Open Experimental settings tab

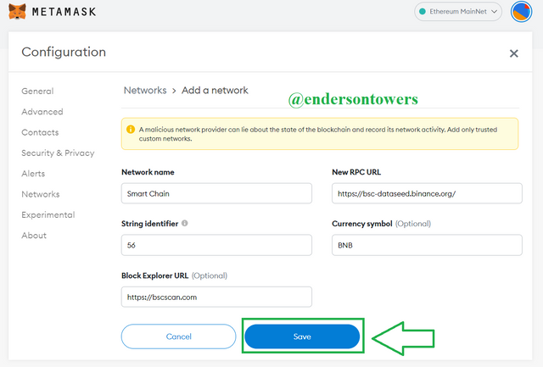coord(48,215)
